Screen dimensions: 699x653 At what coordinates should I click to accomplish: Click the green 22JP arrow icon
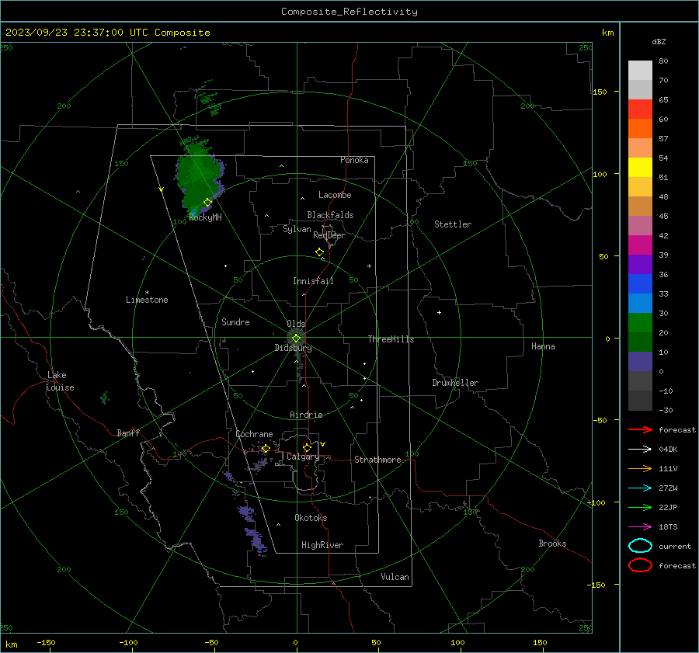pyautogui.click(x=640, y=507)
